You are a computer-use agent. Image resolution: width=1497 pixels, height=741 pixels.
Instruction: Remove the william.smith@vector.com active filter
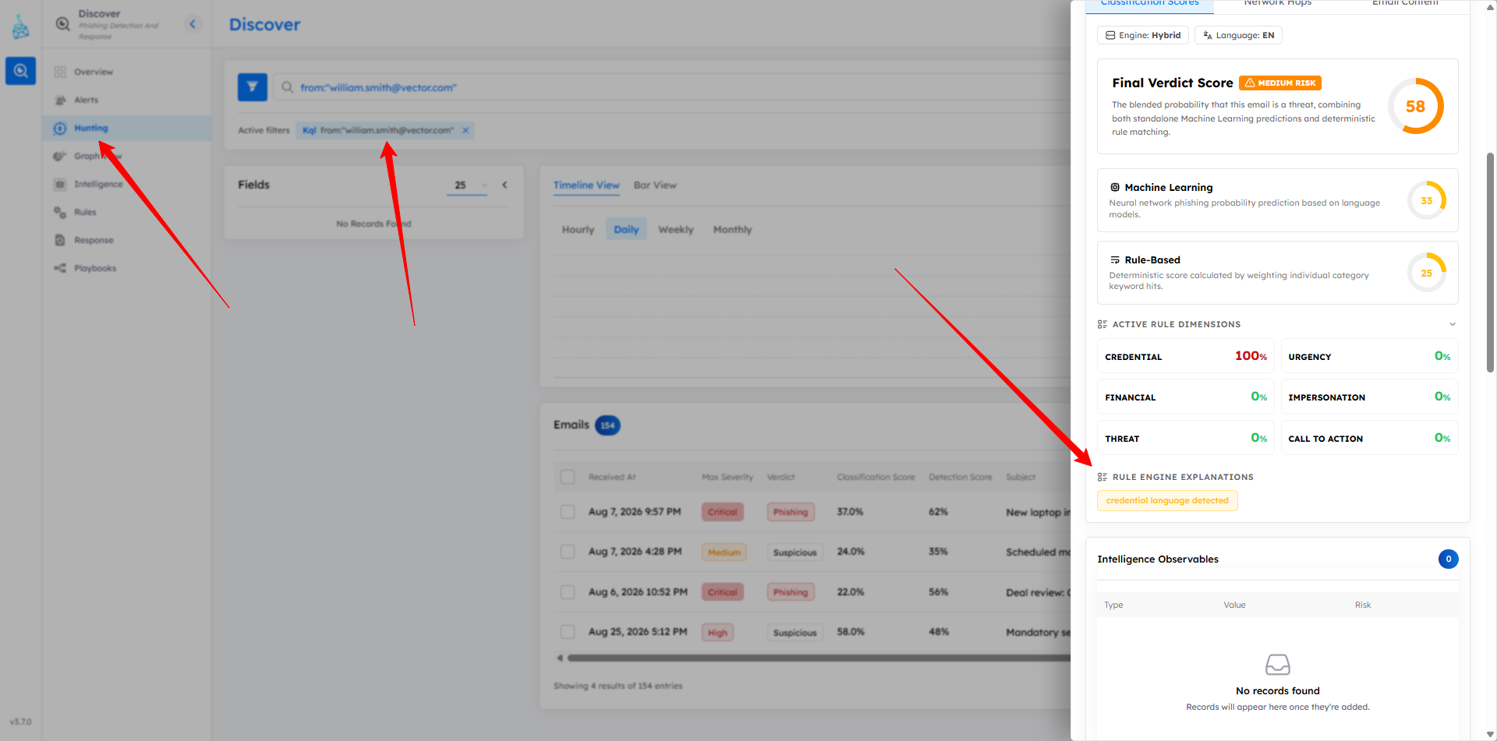tap(465, 130)
